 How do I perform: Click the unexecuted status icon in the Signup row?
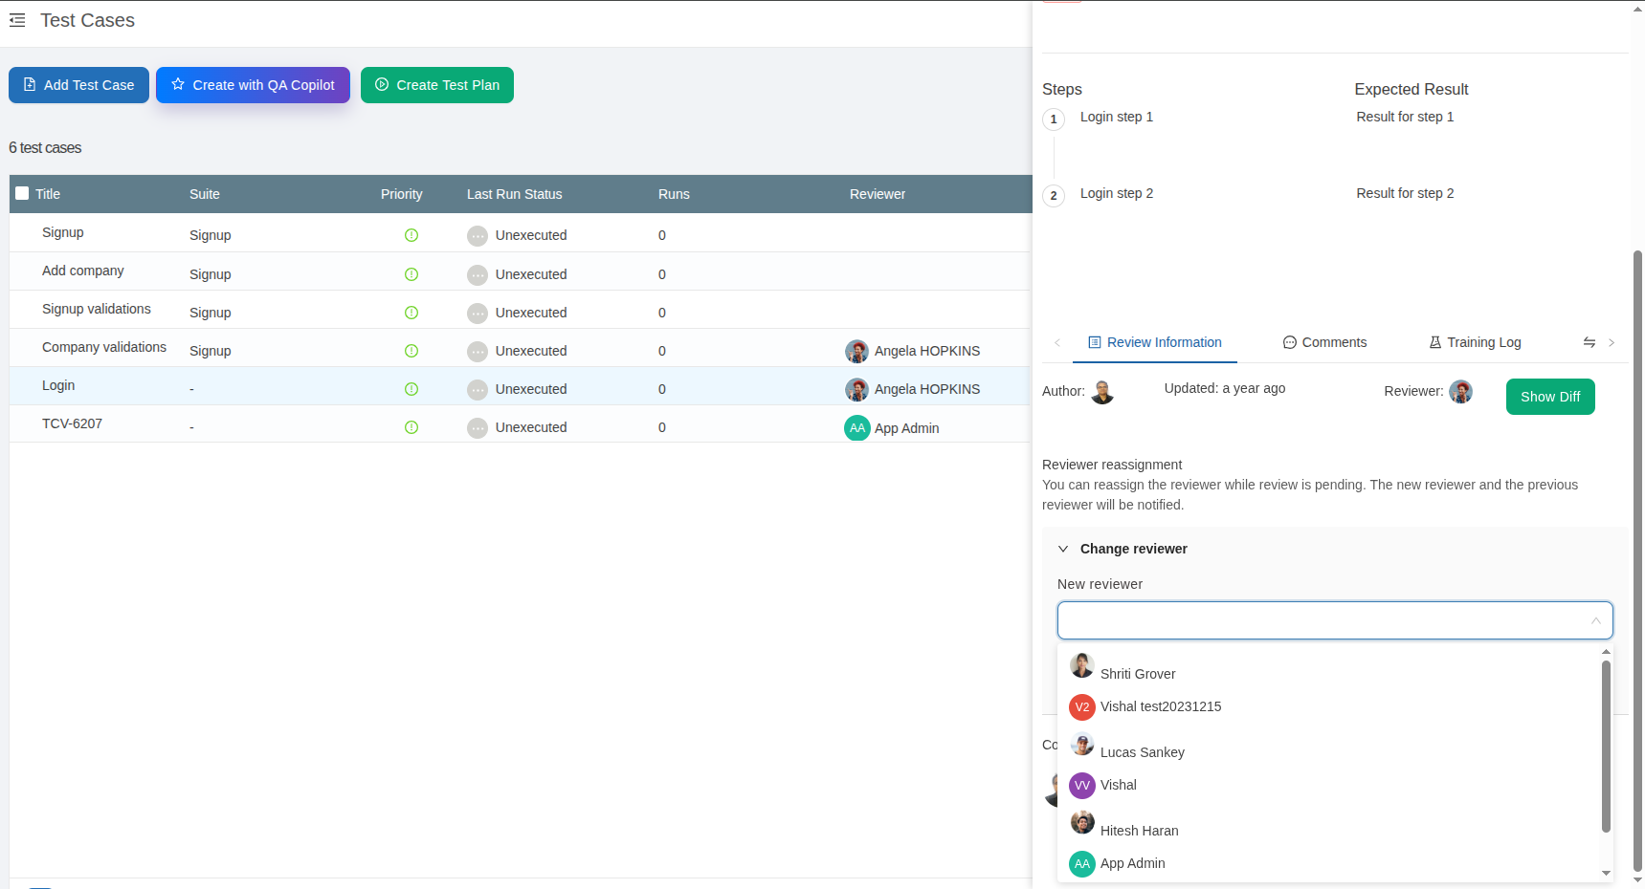(x=478, y=236)
